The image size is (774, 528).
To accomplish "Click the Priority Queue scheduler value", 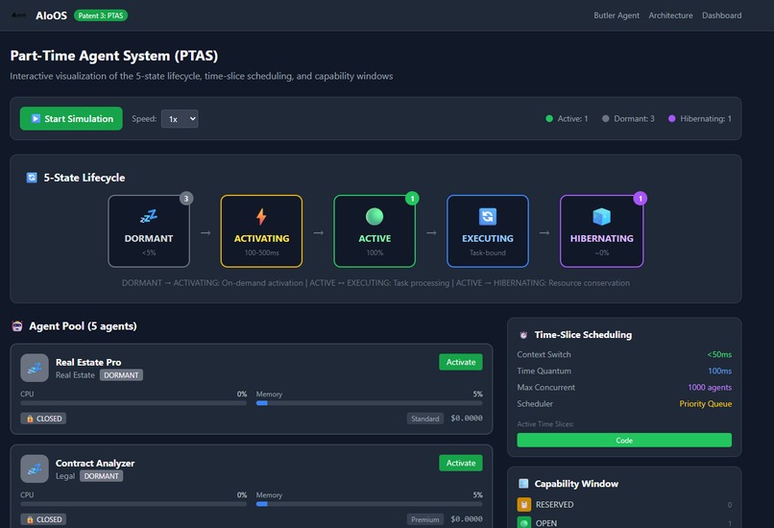I will [706, 403].
